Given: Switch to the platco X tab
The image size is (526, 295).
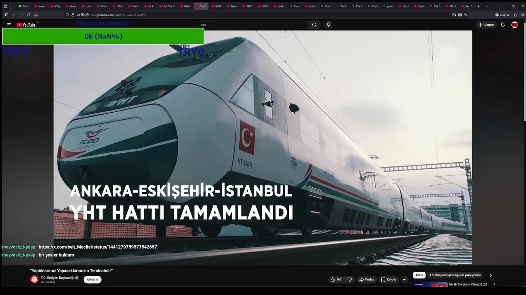Looking at the screenshot, I should [x=388, y=6].
